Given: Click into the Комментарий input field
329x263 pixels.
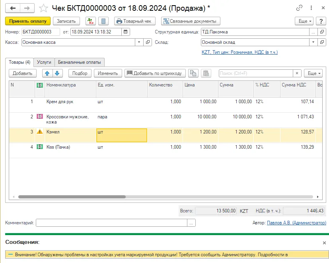Looking at the screenshot, I should pyautogui.click(x=112, y=223).
